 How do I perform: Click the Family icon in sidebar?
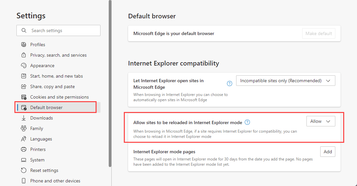coord(23,129)
